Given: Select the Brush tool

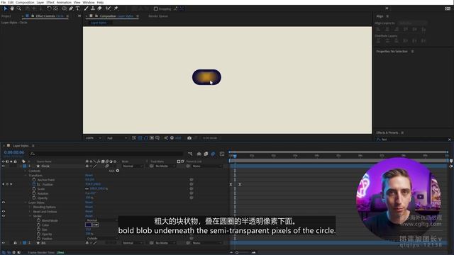Looking at the screenshot, I should 86,8.
